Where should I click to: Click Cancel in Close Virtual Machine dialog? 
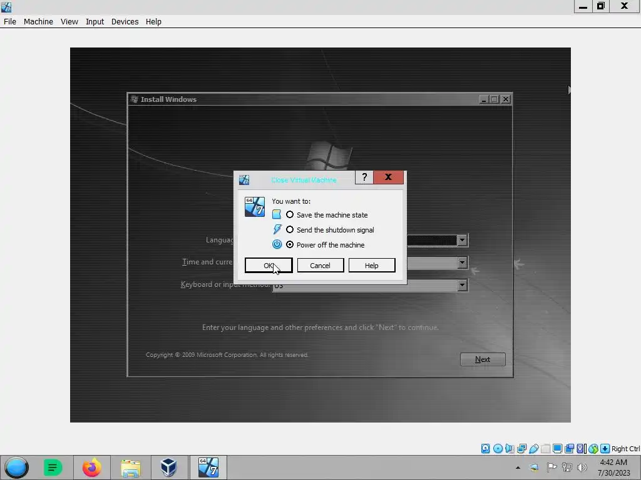[320, 265]
